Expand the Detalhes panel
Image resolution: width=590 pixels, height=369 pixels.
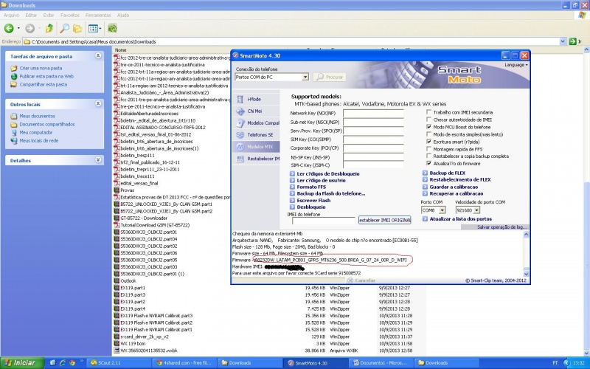[x=98, y=159]
